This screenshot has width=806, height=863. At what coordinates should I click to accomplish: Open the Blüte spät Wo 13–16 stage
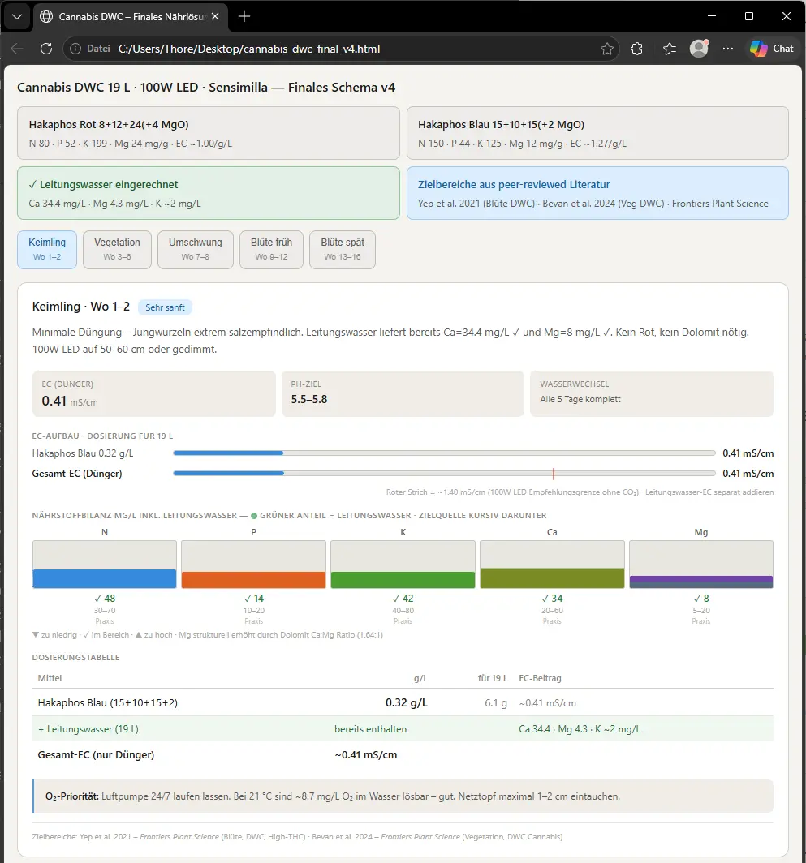pyautogui.click(x=343, y=249)
